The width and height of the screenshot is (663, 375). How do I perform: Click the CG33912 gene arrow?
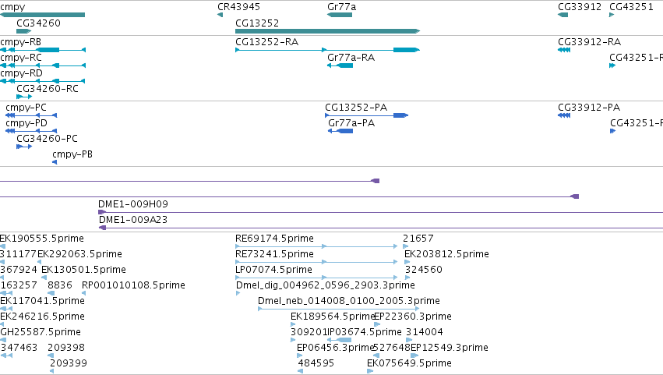pos(562,15)
